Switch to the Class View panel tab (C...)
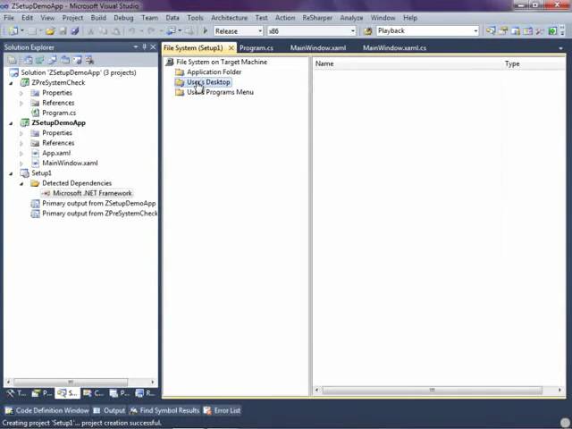Image resolution: width=572 pixels, height=429 pixels. pyautogui.click(x=94, y=393)
